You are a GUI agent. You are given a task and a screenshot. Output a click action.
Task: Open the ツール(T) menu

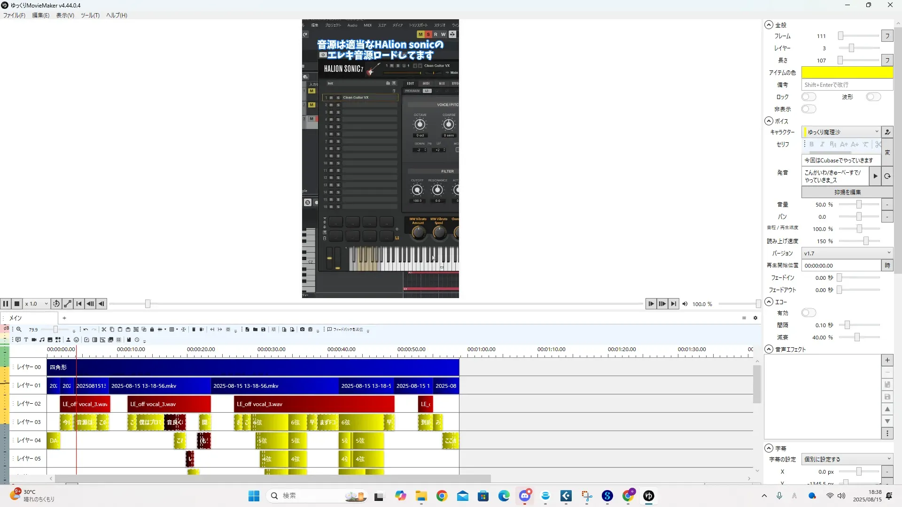pos(90,15)
